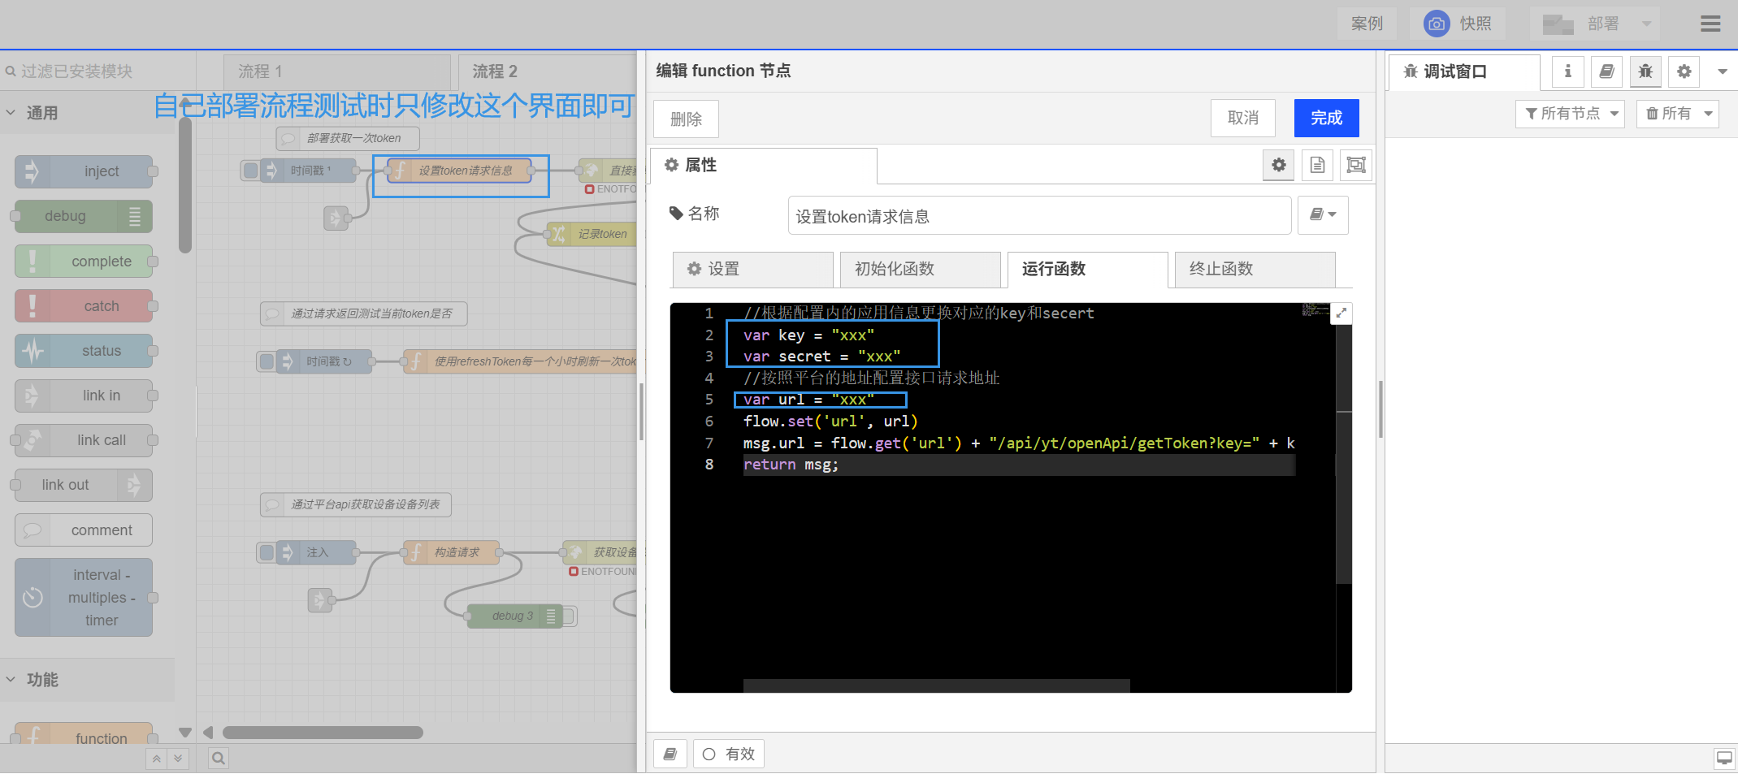Select the interval multiples timer node
Viewport: 1738px width, 774px height.
84,598
